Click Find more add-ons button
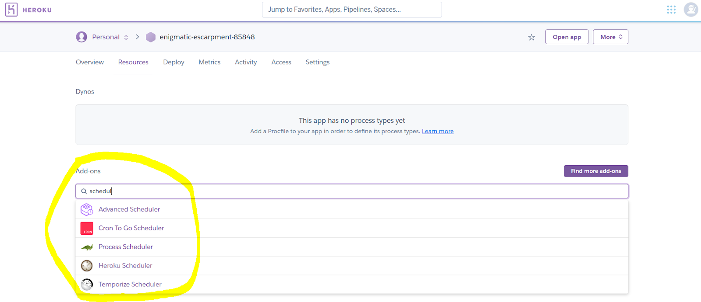The height and width of the screenshot is (302, 701). pyautogui.click(x=596, y=171)
